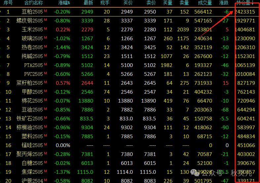Click the 最新 column header
The height and width of the screenshot is (183, 260).
point(88,3)
